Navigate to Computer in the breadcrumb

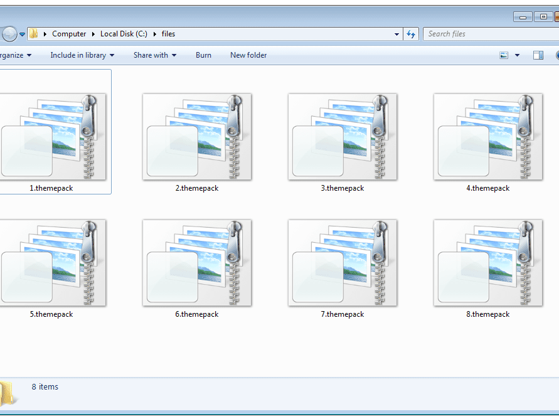pyautogui.click(x=69, y=34)
